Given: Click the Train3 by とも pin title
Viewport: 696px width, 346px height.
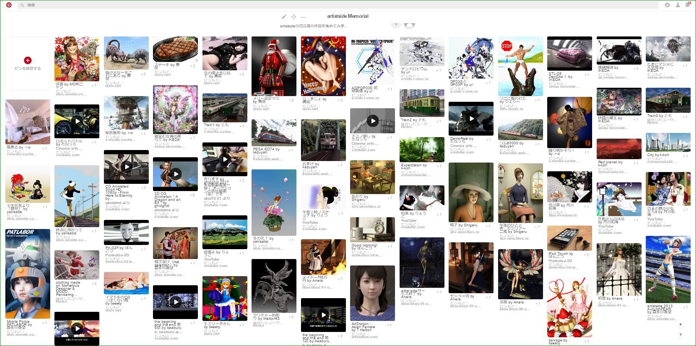Looking at the screenshot, I should (x=659, y=116).
